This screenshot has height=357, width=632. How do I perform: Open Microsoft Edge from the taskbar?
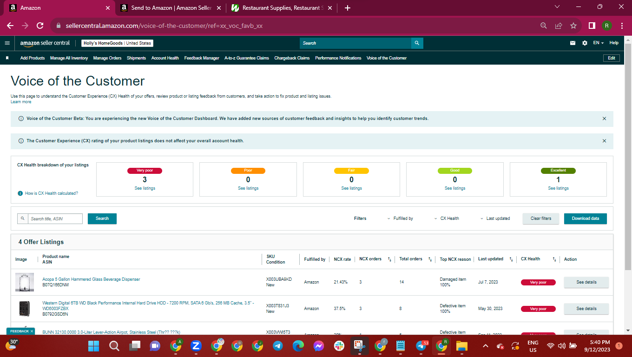click(x=298, y=346)
